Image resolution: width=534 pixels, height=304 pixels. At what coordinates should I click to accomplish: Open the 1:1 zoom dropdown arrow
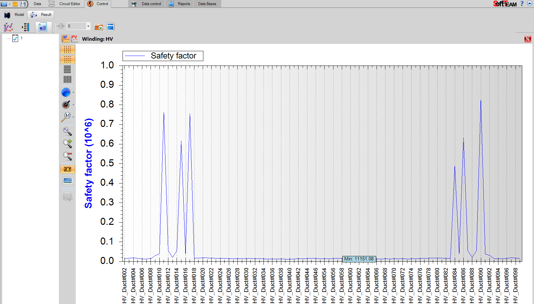click(x=74, y=117)
